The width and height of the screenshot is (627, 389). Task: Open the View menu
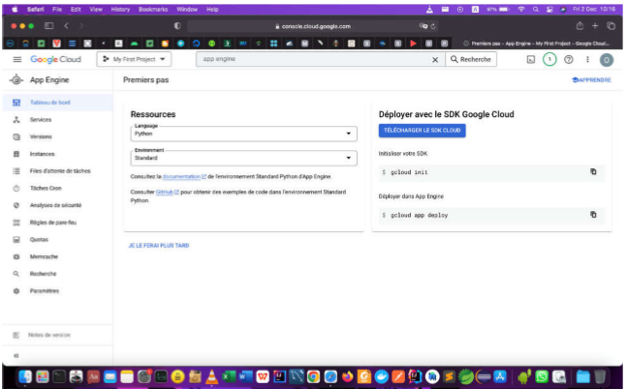[96, 9]
